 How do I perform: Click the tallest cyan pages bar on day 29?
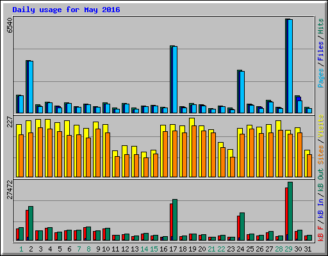click(290, 66)
